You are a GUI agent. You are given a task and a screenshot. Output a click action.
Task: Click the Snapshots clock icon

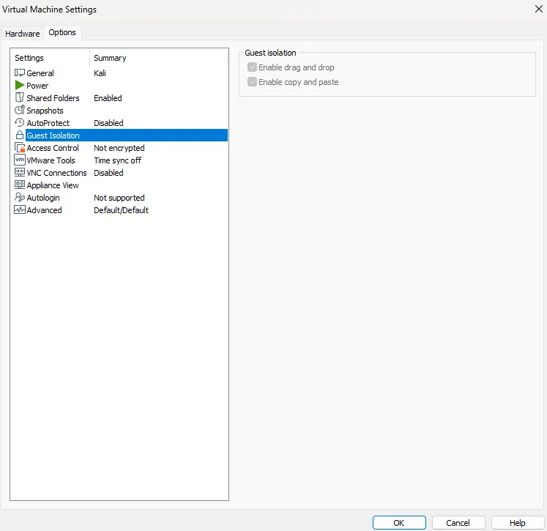coord(20,111)
